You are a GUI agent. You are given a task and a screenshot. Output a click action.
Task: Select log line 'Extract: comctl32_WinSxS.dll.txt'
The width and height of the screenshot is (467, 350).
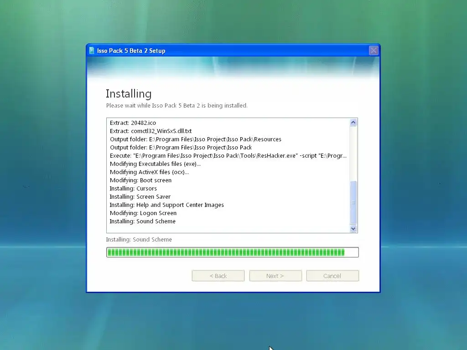coord(150,131)
